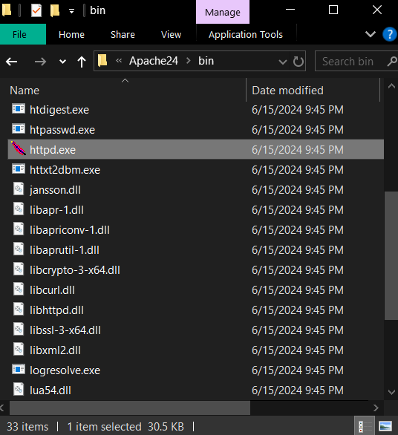
Task: Open the File menu tab
Action: [x=19, y=34]
